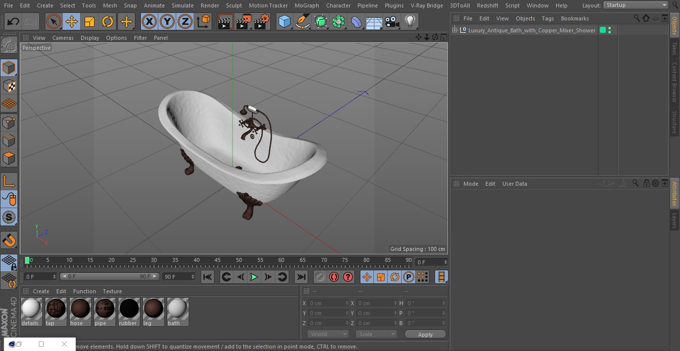Image resolution: width=680 pixels, height=351 pixels.
Task: Click Y position input field
Action: 328,313
